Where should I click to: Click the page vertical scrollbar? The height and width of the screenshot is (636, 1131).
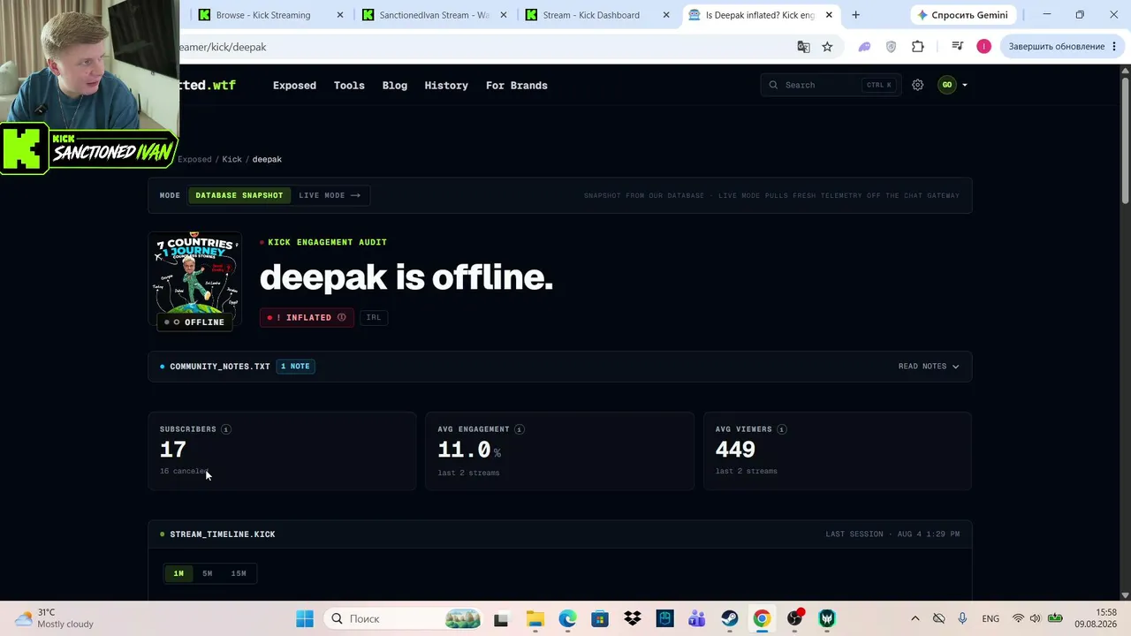pos(1125,141)
